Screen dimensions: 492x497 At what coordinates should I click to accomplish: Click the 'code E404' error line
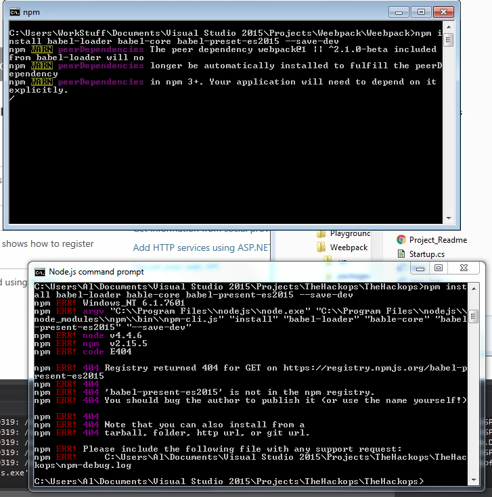pyautogui.click(x=83, y=352)
